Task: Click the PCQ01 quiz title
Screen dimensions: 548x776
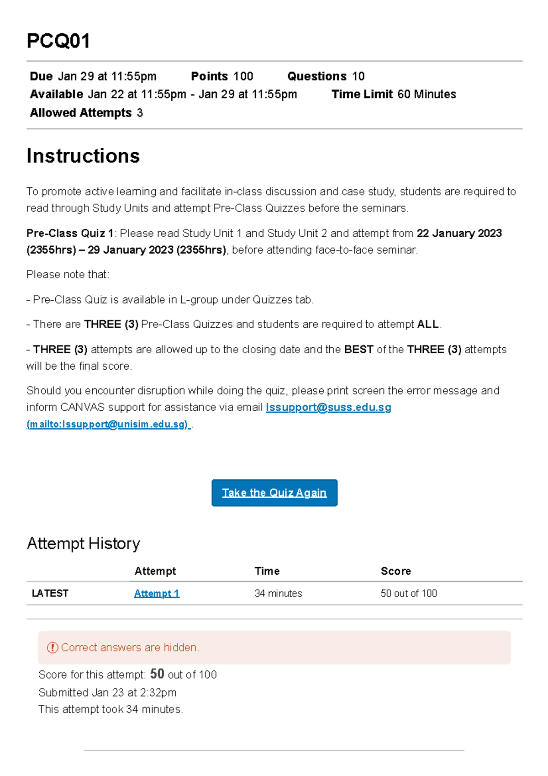Action: pos(58,41)
